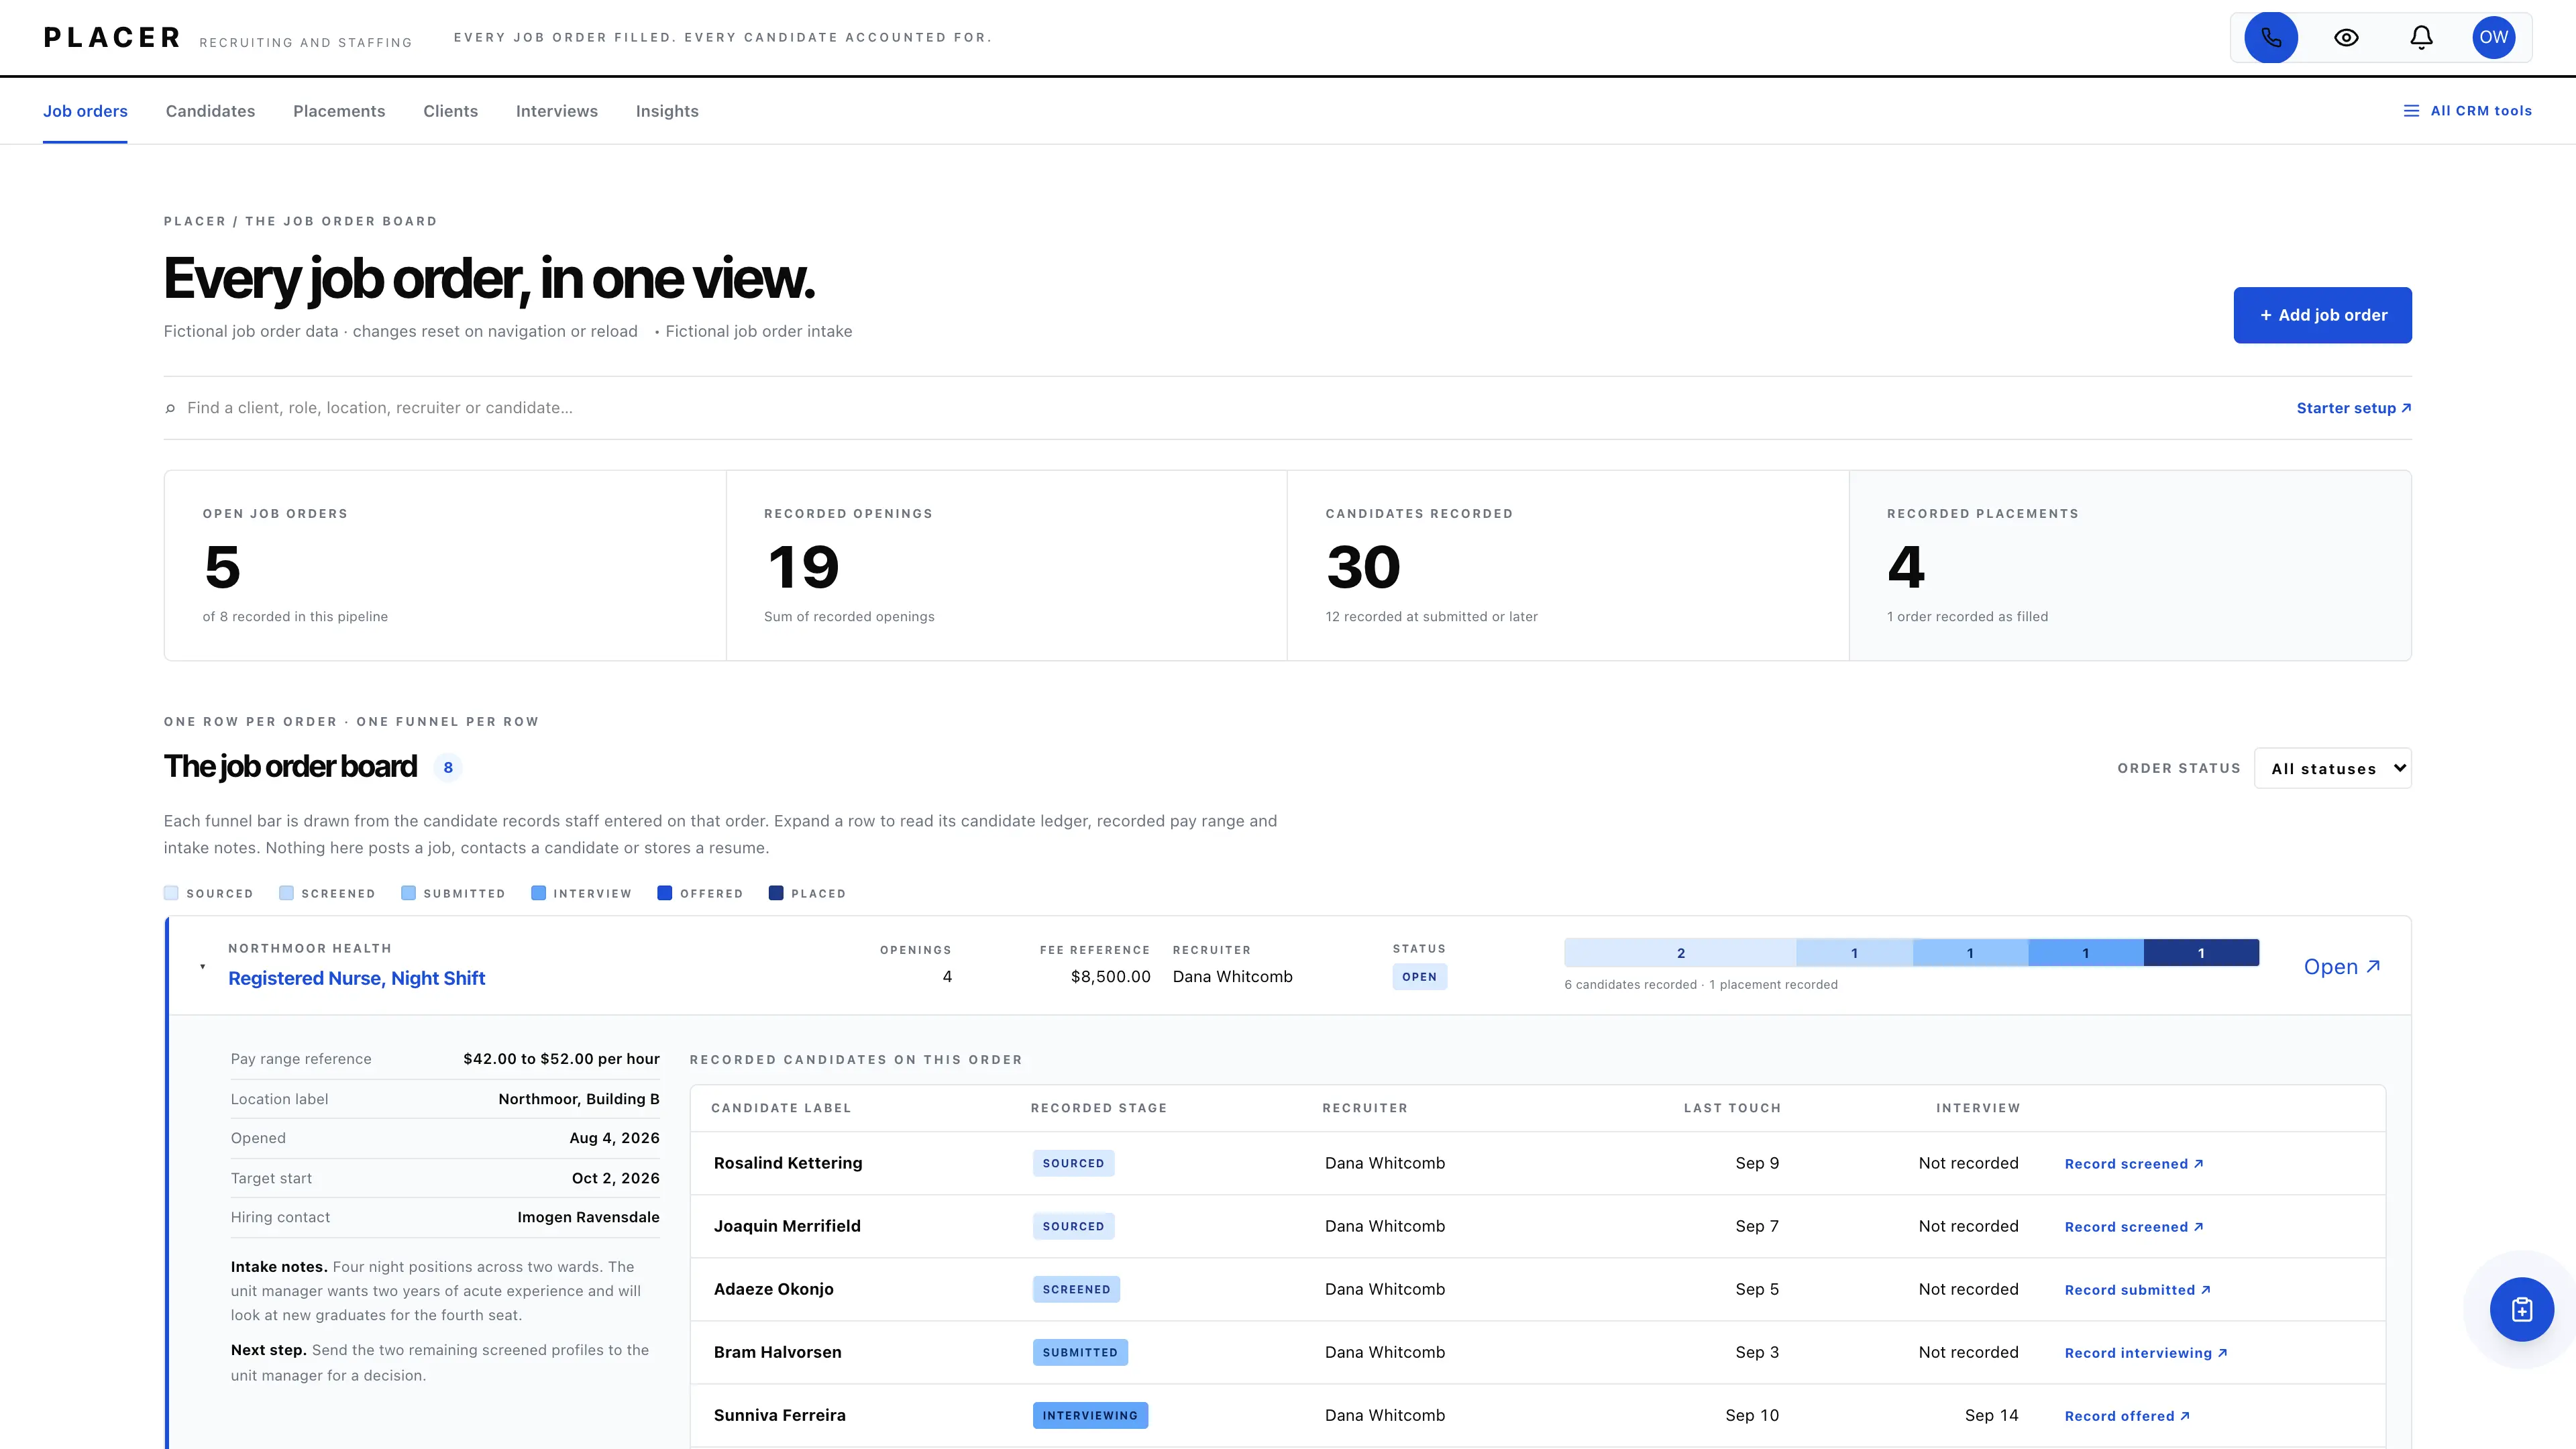Click the Offered legend swatch
Image resolution: width=2576 pixels, height=1449 pixels.
665,893
